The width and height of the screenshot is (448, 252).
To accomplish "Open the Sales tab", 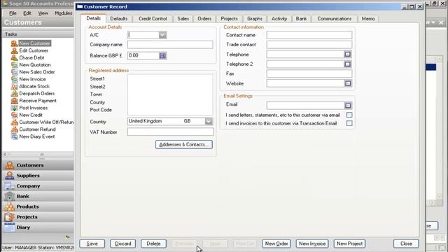I will click(x=183, y=19).
